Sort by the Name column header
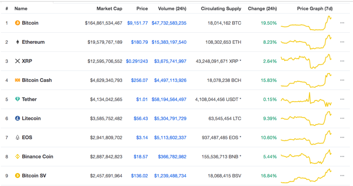Image resolution: width=353 pixels, height=186 pixels. tap(21, 9)
